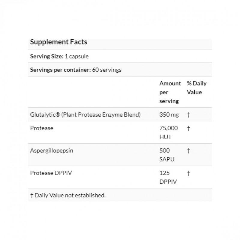Click the Supplement Facts heading
This screenshot has height=240, width=240.
point(58,42)
